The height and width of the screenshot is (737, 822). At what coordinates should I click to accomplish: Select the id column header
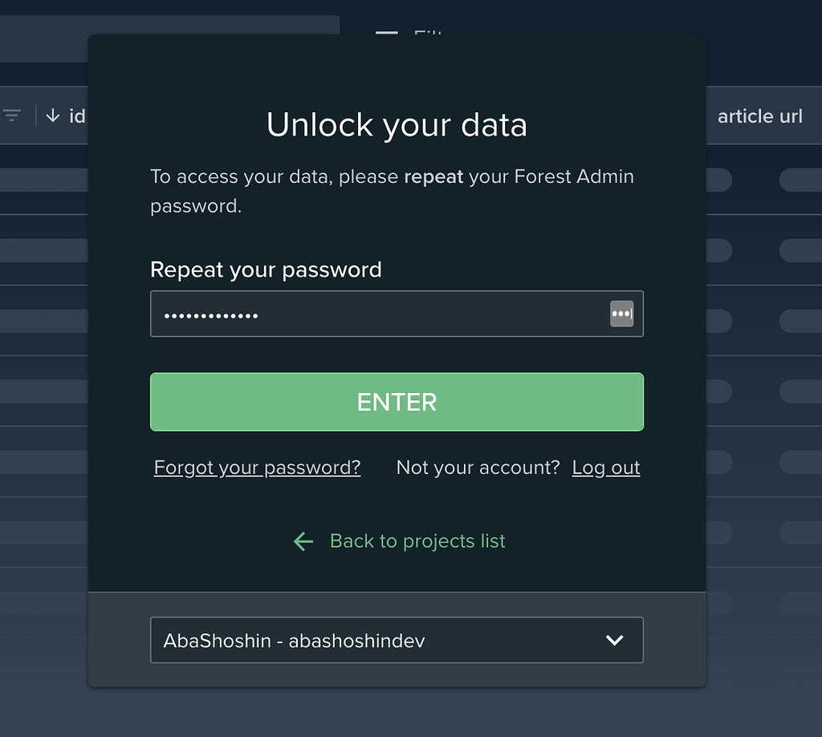tap(77, 116)
